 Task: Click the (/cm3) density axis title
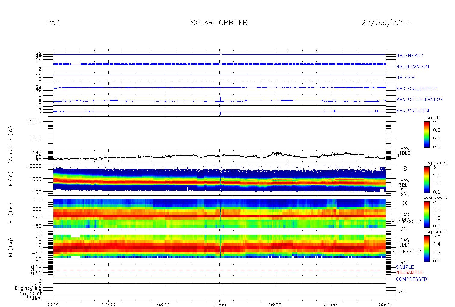[11, 155]
